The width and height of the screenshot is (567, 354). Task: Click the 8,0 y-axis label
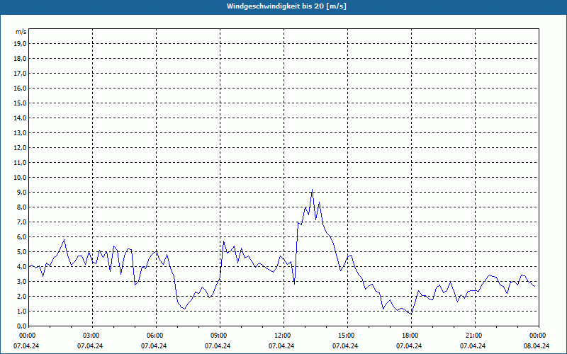click(x=21, y=207)
